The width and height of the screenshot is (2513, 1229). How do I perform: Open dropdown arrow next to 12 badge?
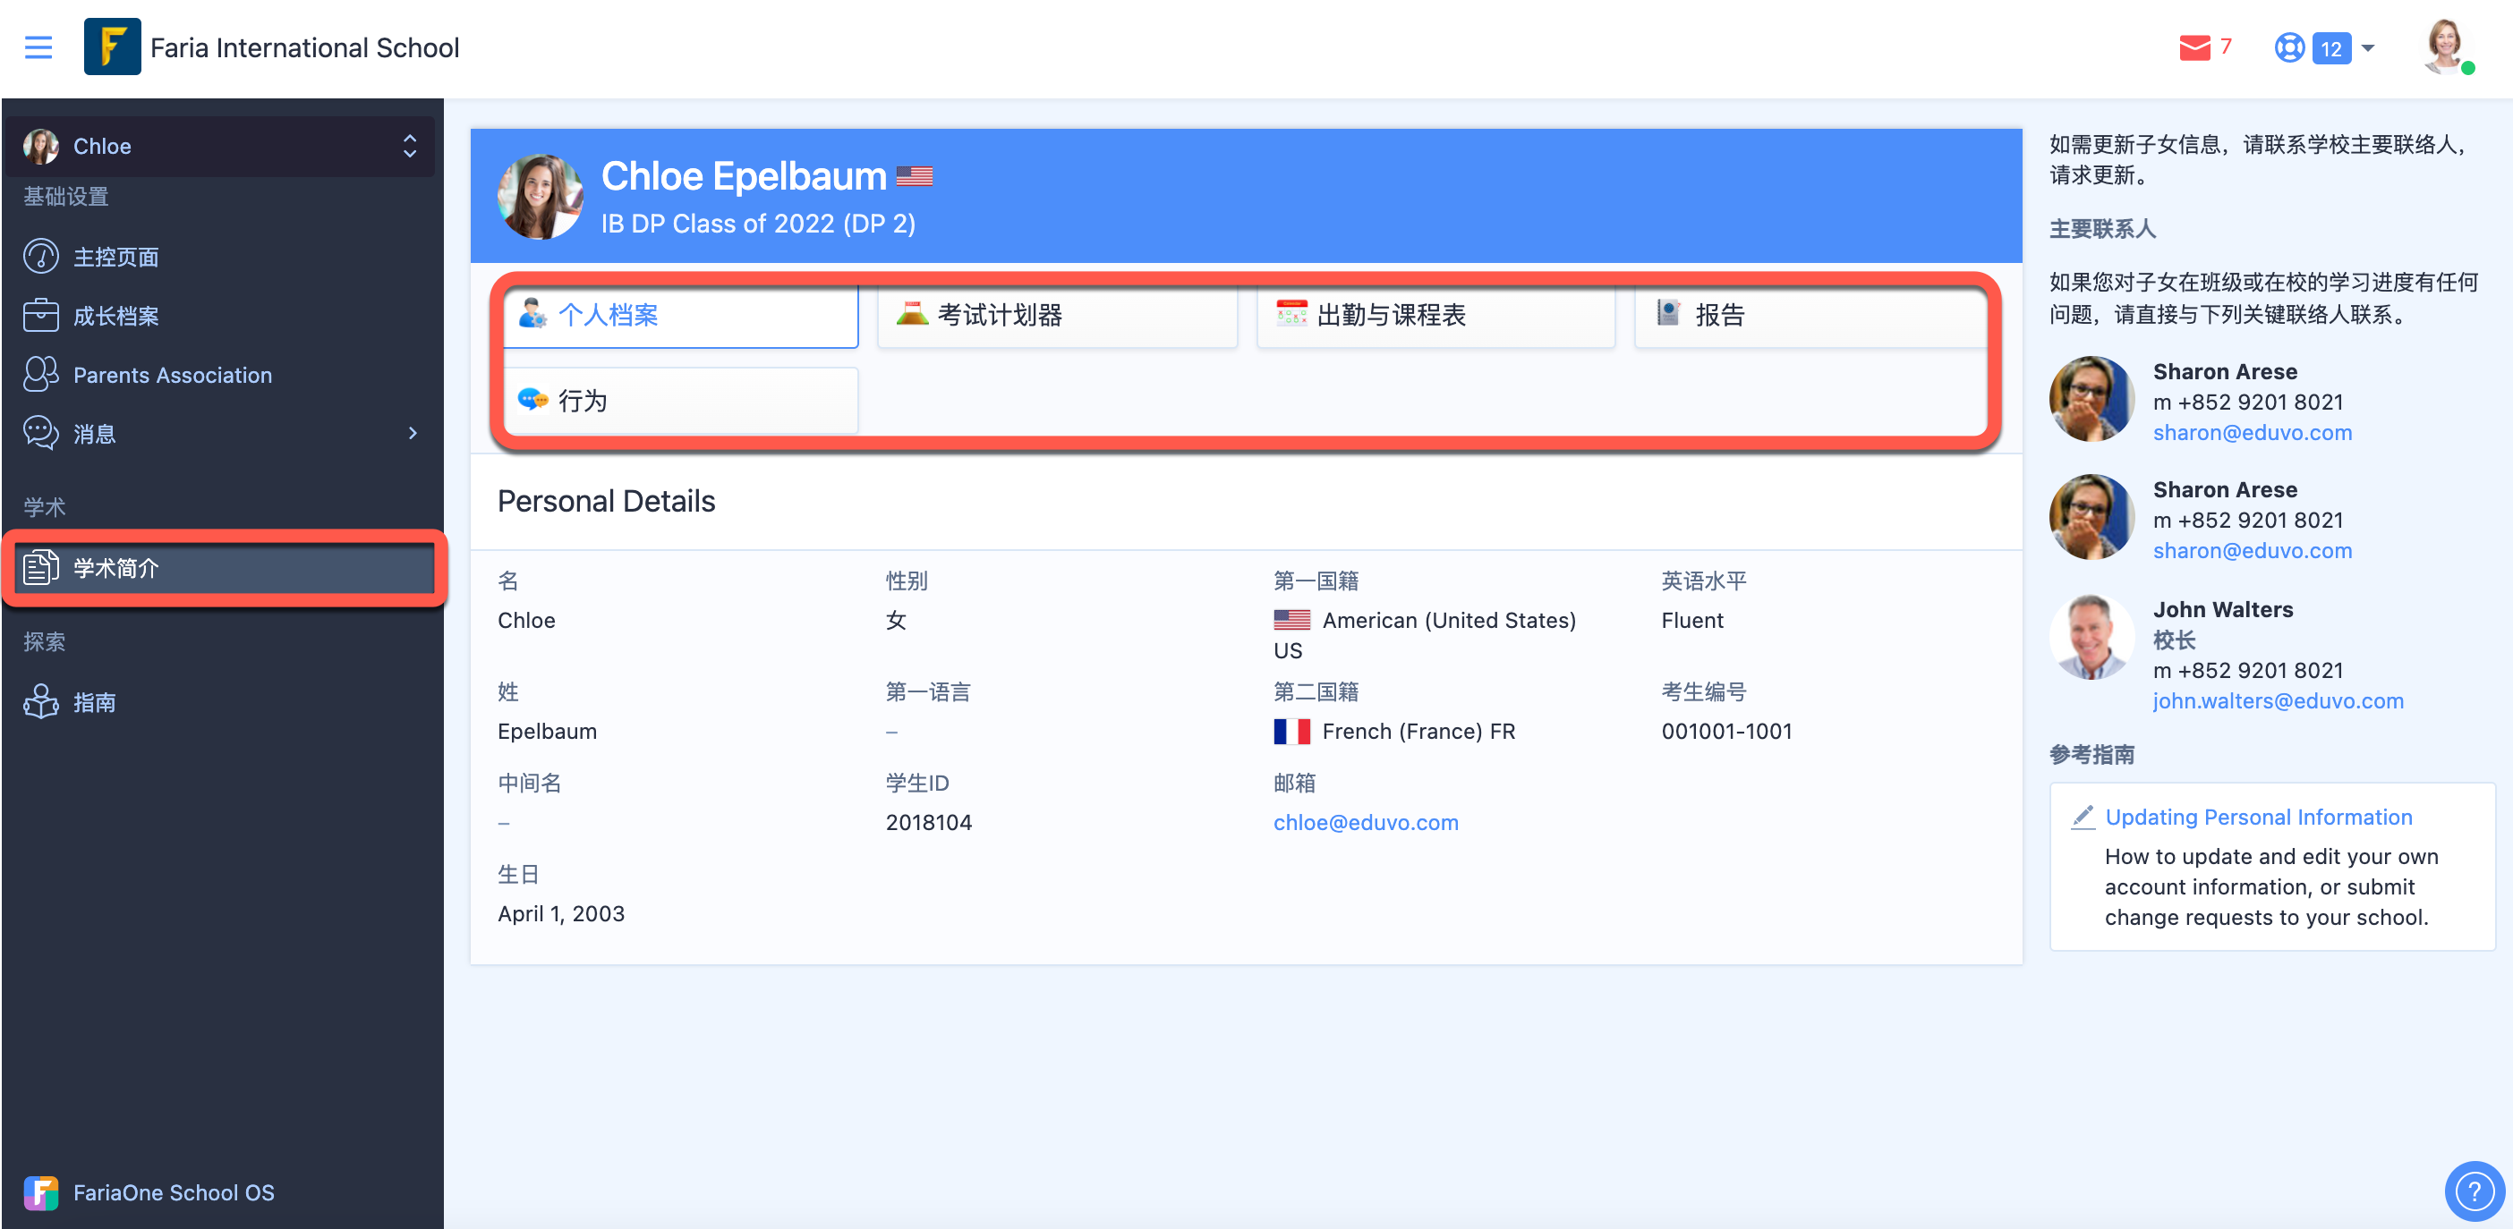coord(2366,47)
